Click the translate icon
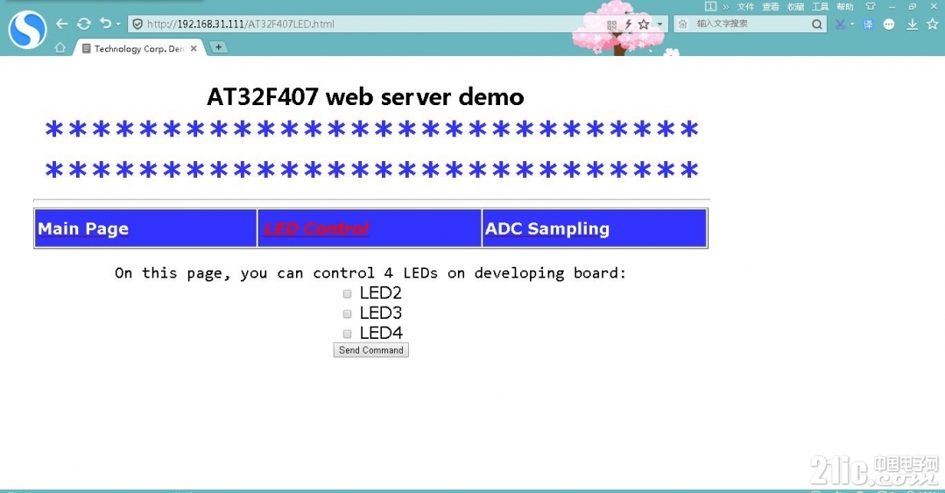 (868, 25)
